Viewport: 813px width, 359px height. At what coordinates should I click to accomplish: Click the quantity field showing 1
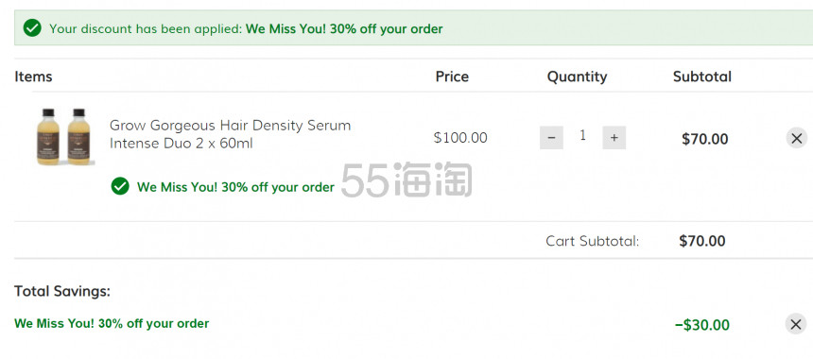[582, 136]
